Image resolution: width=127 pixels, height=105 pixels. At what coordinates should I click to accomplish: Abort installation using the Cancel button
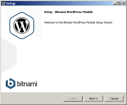114,99
